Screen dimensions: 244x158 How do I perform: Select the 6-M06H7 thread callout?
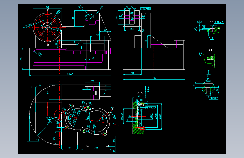(219, 22)
